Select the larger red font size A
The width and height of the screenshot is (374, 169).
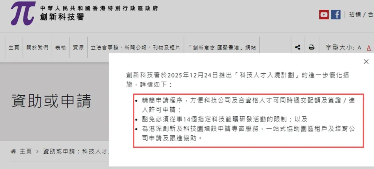pyautogui.click(x=369, y=48)
